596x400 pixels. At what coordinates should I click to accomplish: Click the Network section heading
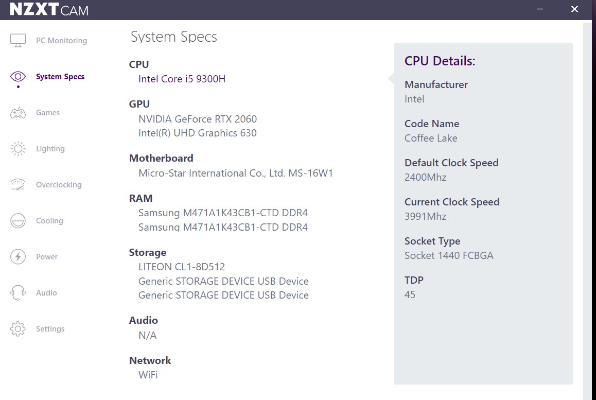pos(150,360)
